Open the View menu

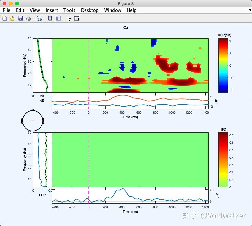[x=35, y=10]
